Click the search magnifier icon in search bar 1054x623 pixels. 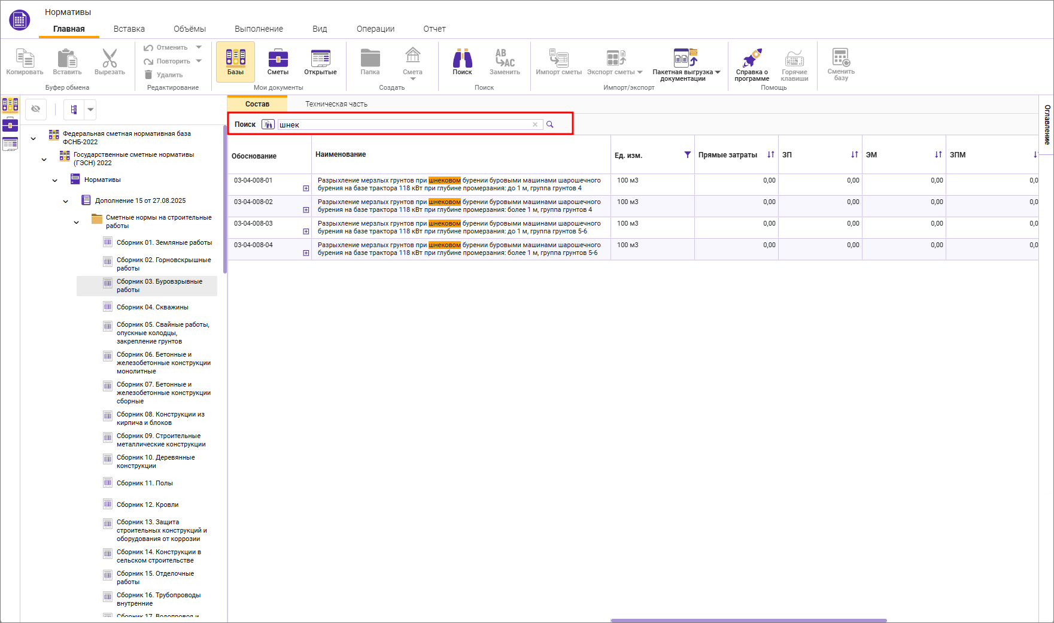550,124
